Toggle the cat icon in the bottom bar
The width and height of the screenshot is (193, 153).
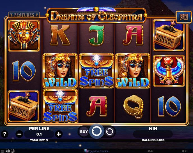(x=13, y=151)
